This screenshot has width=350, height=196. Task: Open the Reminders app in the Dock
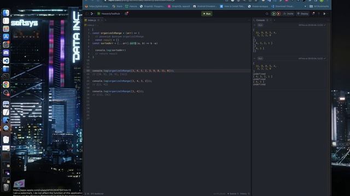(6, 21)
